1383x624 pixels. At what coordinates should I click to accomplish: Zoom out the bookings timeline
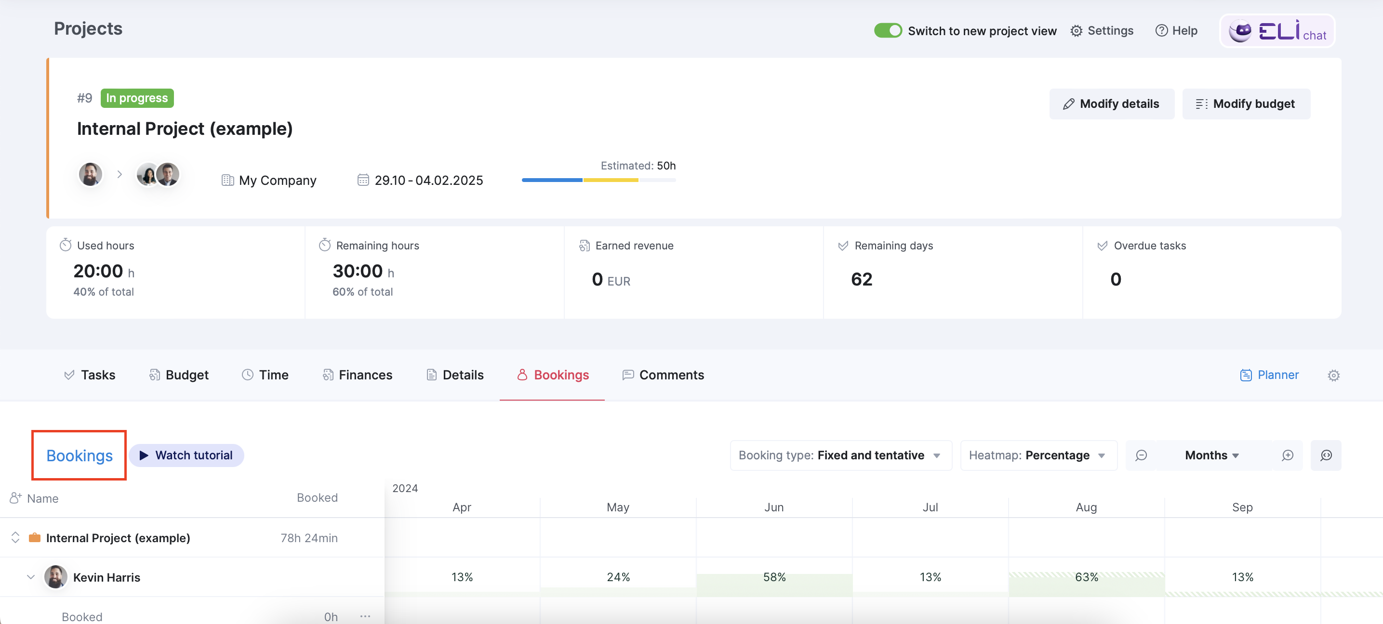tap(1141, 455)
